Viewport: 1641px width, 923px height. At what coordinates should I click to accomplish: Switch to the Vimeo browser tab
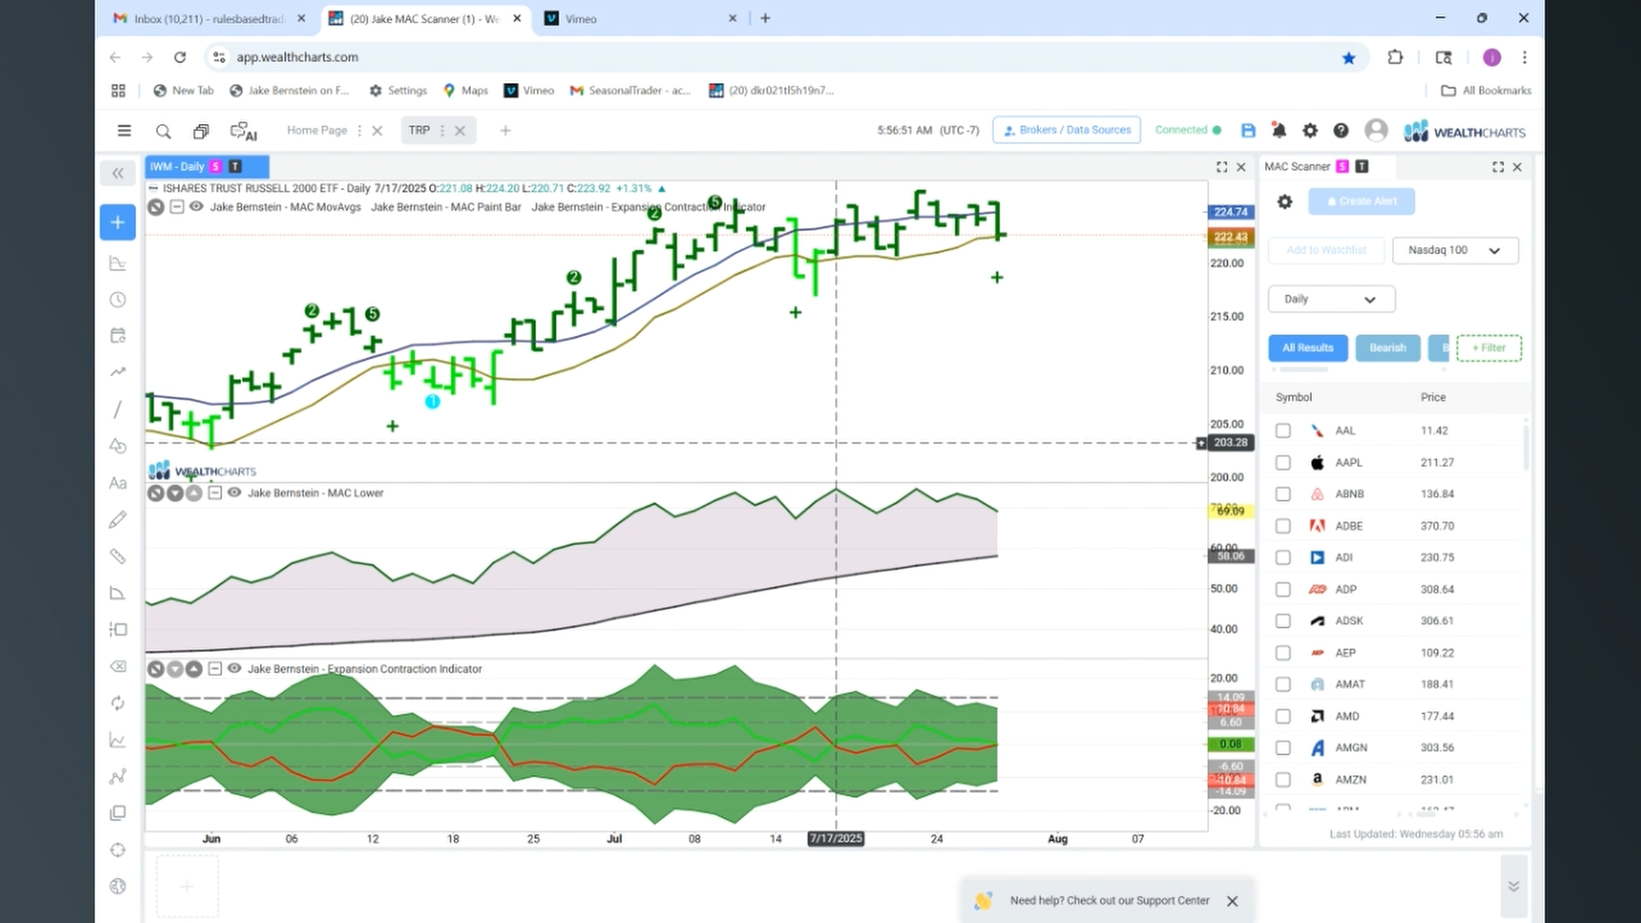[x=641, y=19]
